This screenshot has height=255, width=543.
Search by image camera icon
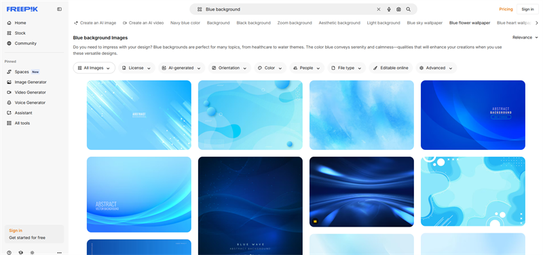[x=398, y=9]
